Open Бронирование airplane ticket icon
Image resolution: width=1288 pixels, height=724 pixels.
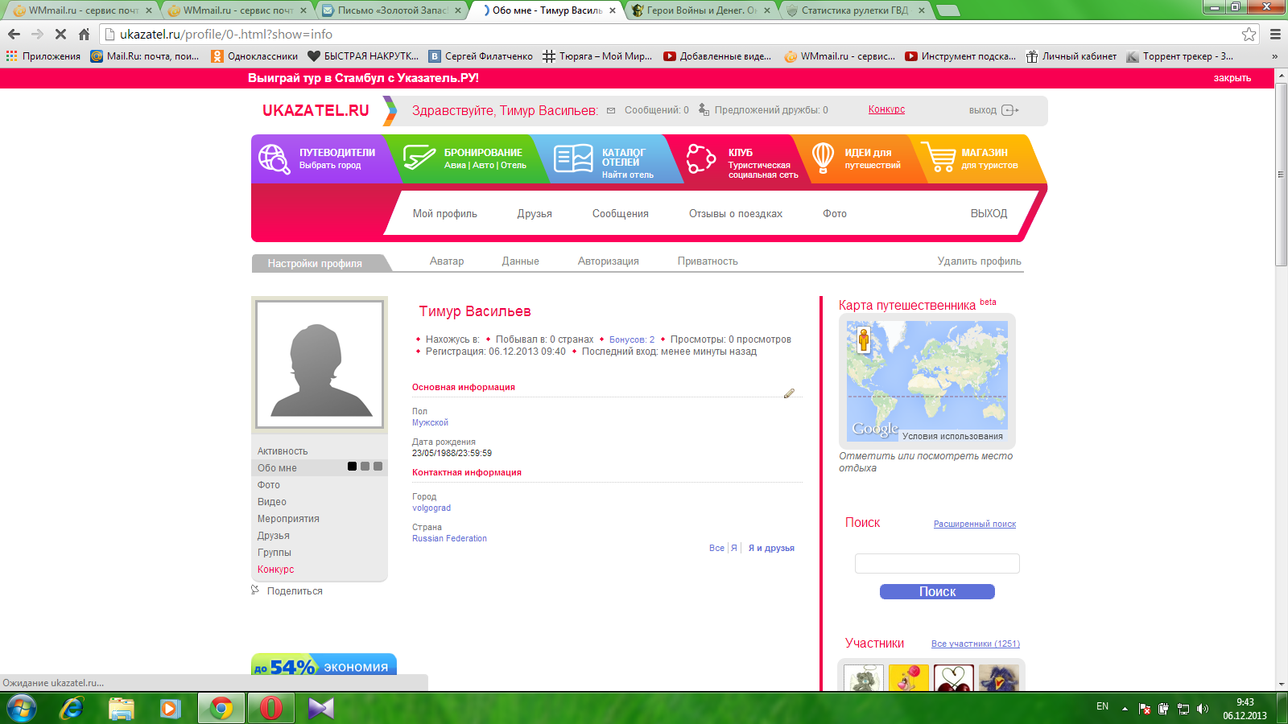point(419,158)
